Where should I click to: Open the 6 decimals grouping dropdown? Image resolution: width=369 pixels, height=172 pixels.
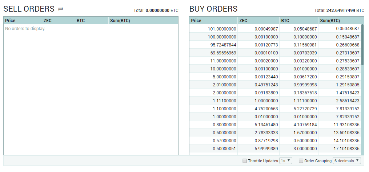click(x=347, y=161)
